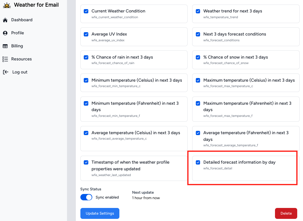The image size is (303, 221).
Task: Click the Log out arrow icon
Action: (5, 72)
